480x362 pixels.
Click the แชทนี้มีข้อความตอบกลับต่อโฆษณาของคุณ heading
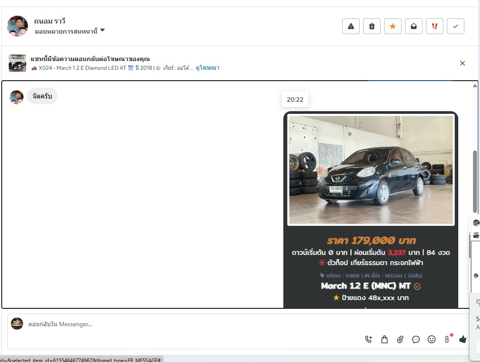90,59
